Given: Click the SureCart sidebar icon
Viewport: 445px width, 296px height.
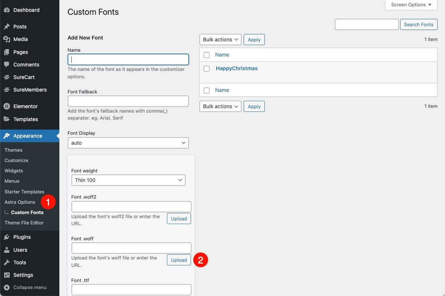Looking at the screenshot, I should [7, 77].
